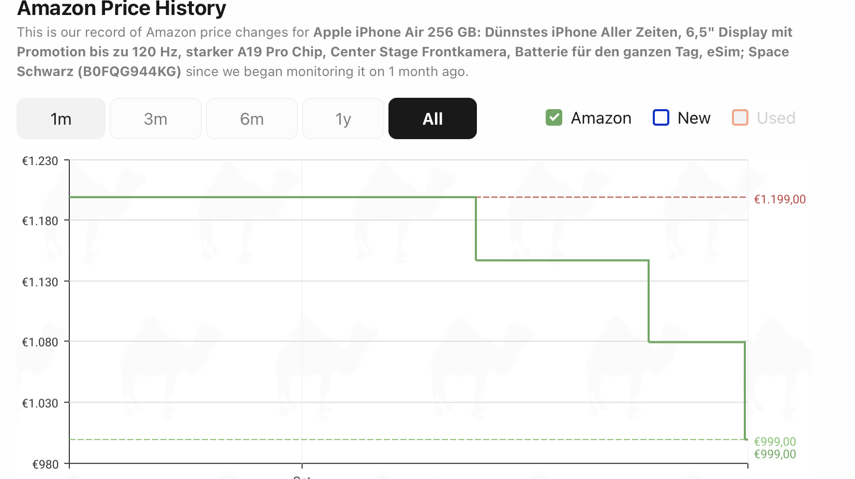
Task: Click the green price line at €1.199 level
Action: pos(273,197)
